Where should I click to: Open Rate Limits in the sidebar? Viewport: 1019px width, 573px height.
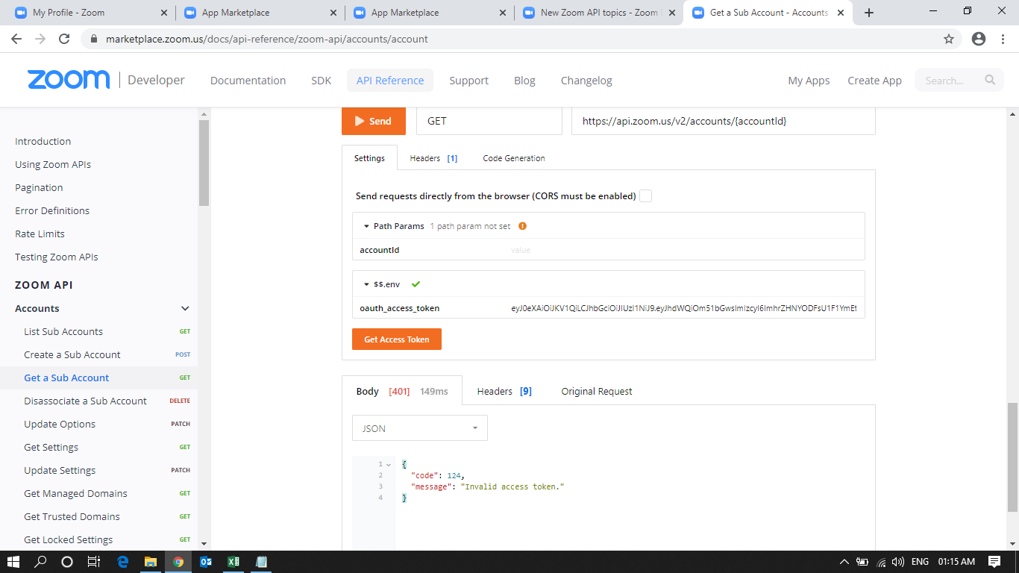point(40,234)
